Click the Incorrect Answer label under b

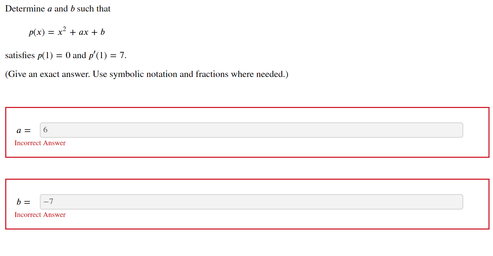[x=40, y=215]
